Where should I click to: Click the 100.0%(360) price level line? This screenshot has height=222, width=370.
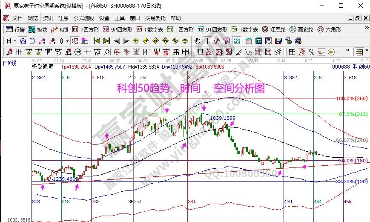point(184,98)
